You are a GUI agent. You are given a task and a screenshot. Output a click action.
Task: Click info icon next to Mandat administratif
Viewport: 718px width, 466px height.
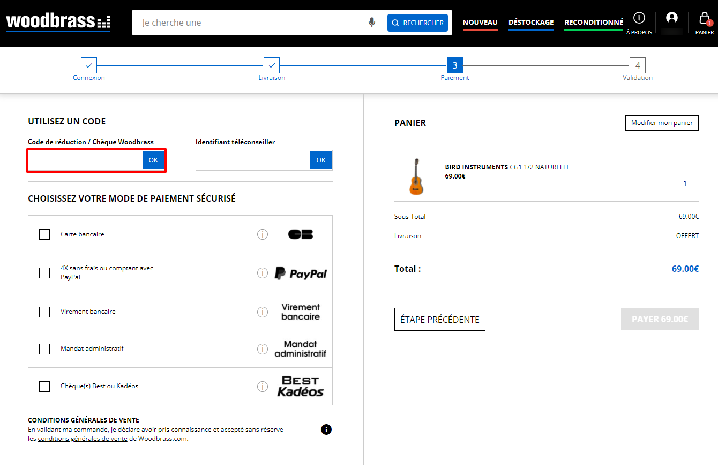(263, 349)
